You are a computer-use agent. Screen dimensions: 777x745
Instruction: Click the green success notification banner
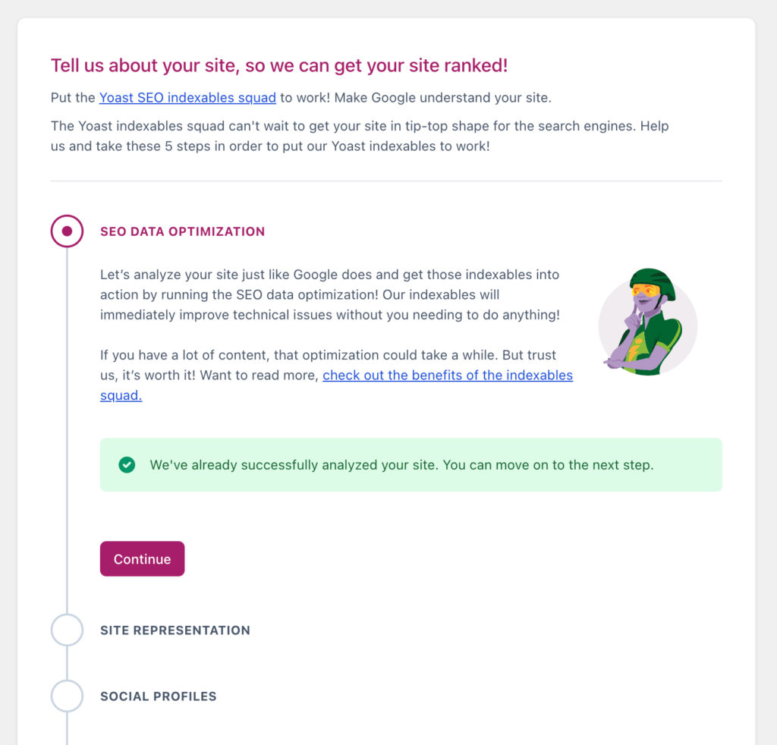[x=411, y=464]
